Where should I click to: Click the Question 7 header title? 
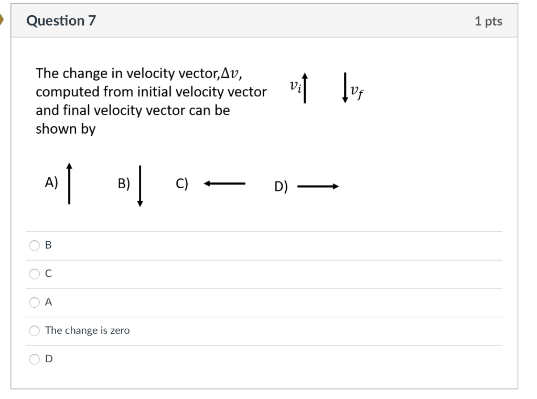pos(61,20)
